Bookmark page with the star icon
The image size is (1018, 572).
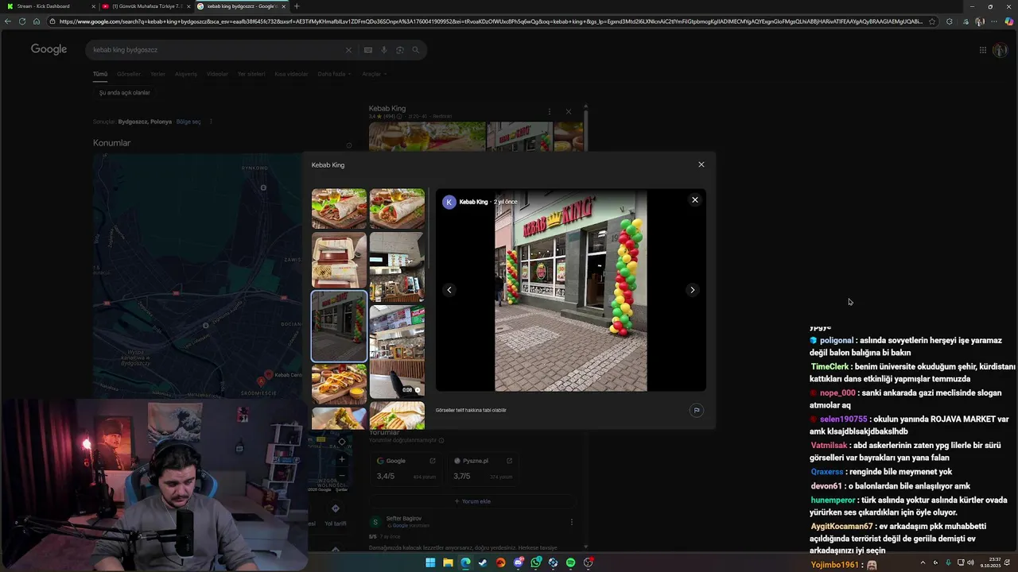pos(932,21)
